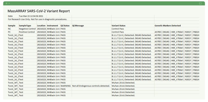Click genetic markers in the Positive Control row
The image size is (208, 102).
pyautogui.click(x=177, y=32)
